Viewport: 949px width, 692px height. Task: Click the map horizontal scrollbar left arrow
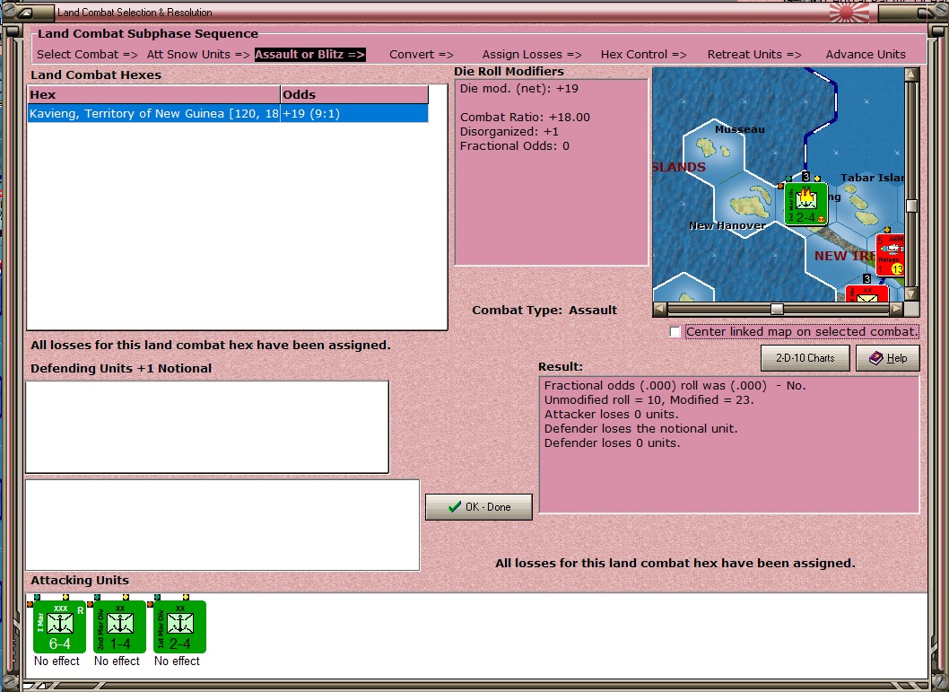click(660, 310)
